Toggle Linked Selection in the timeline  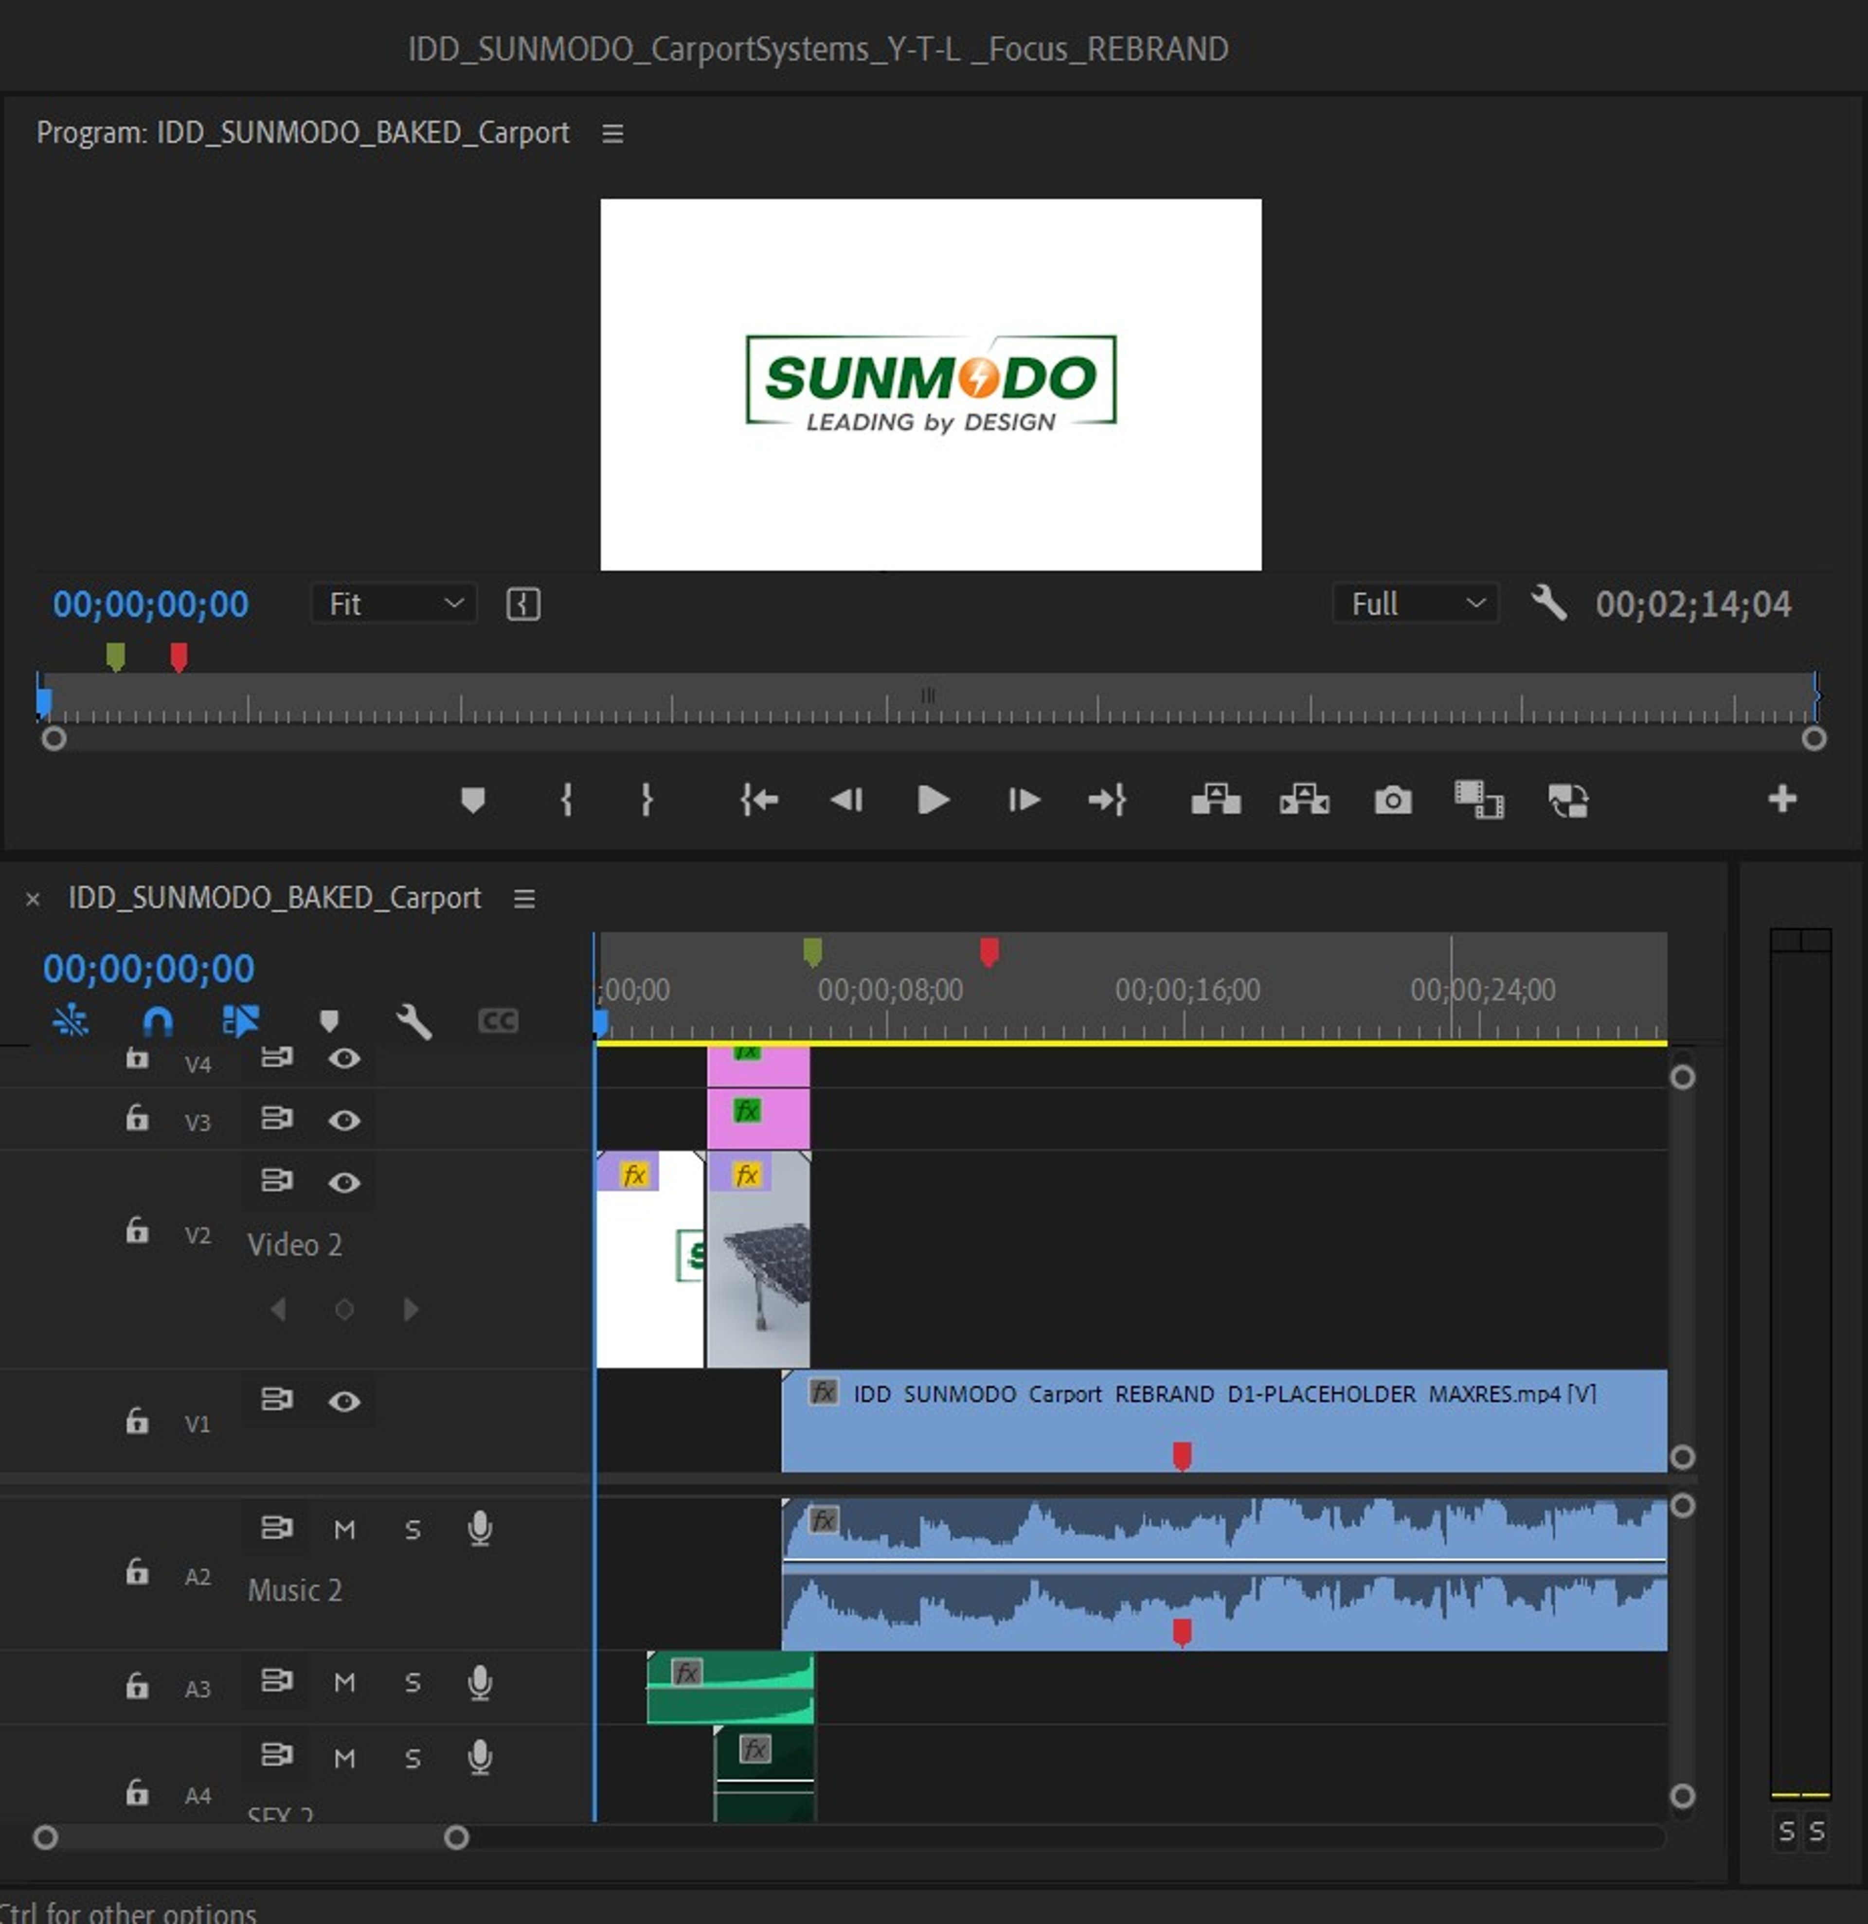click(x=240, y=1021)
